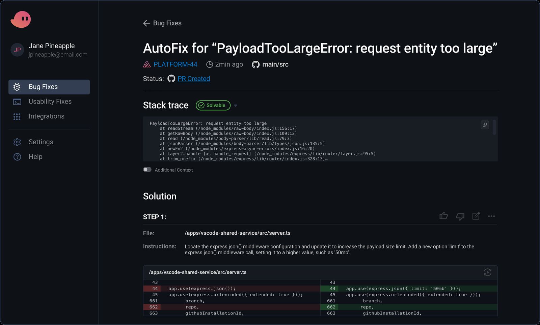Click the Help question mark icon

pyautogui.click(x=17, y=156)
